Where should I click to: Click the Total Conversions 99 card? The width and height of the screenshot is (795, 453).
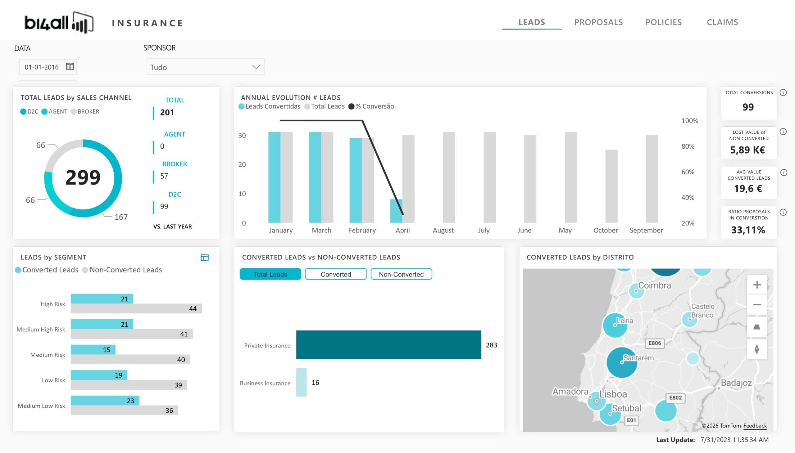749,103
